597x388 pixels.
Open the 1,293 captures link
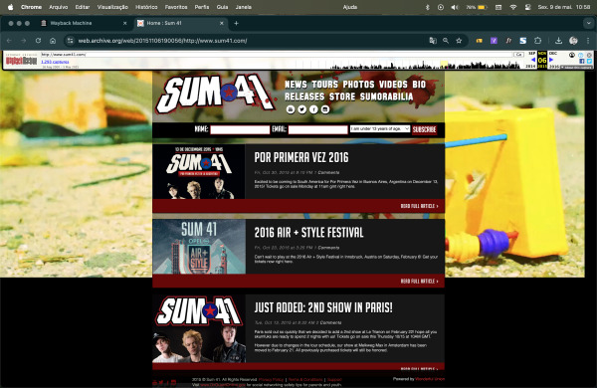point(55,62)
